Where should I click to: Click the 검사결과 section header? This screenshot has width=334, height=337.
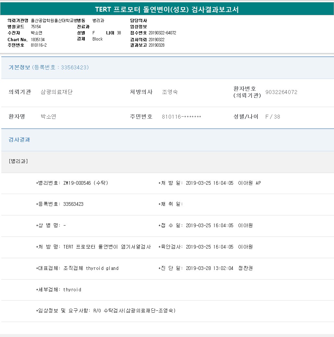point(19,140)
